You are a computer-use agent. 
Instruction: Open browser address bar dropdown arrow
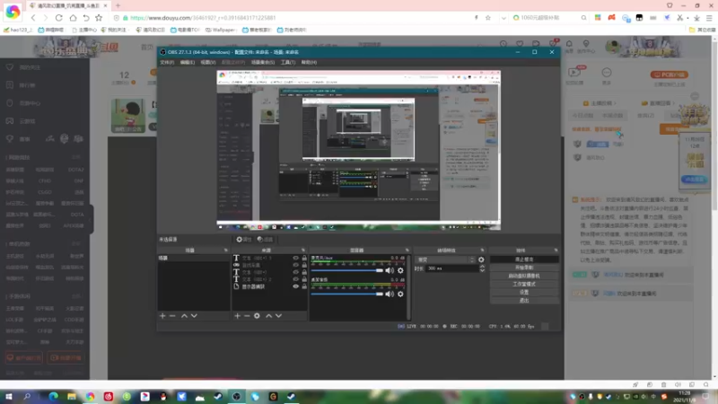pyautogui.click(x=503, y=18)
